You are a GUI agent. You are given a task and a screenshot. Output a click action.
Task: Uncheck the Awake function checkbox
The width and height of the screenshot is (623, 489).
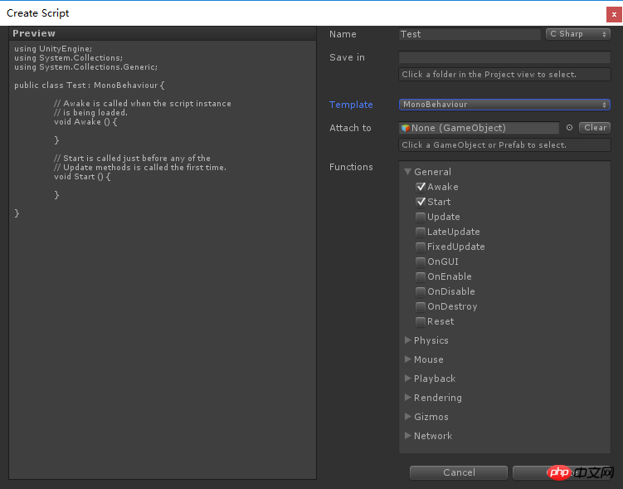click(x=421, y=187)
